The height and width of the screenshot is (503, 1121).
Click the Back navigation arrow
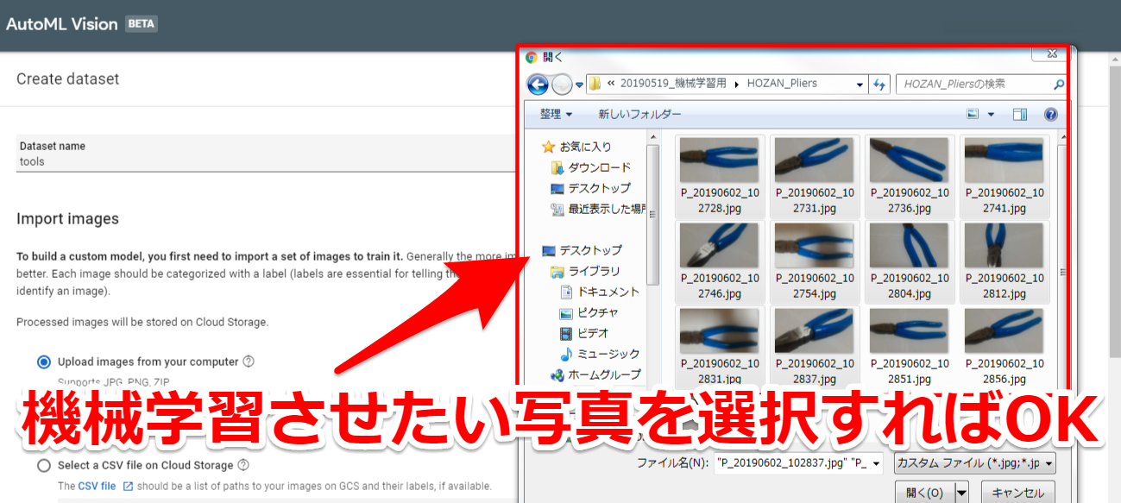539,83
